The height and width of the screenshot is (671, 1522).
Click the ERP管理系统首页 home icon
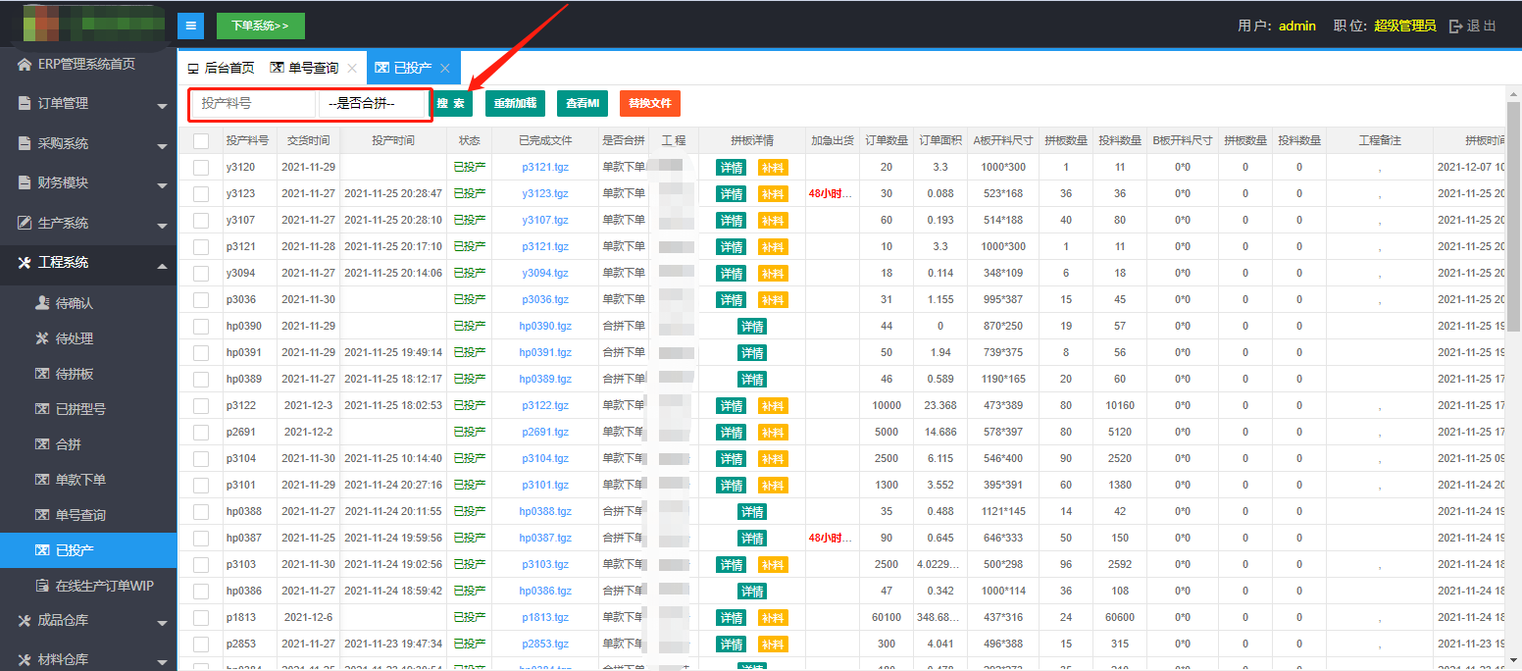coord(25,65)
